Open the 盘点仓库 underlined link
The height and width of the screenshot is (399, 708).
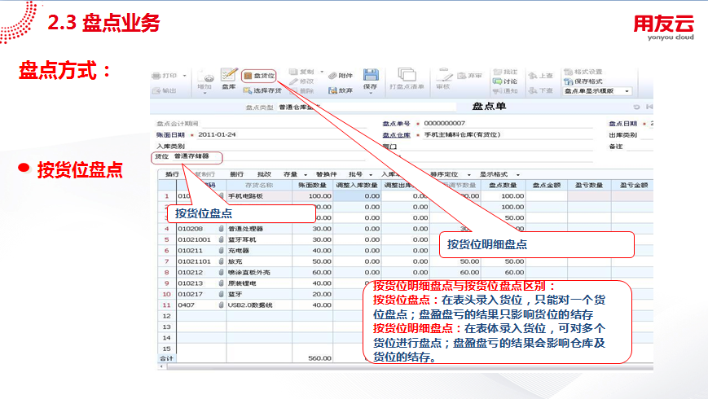[x=397, y=135]
